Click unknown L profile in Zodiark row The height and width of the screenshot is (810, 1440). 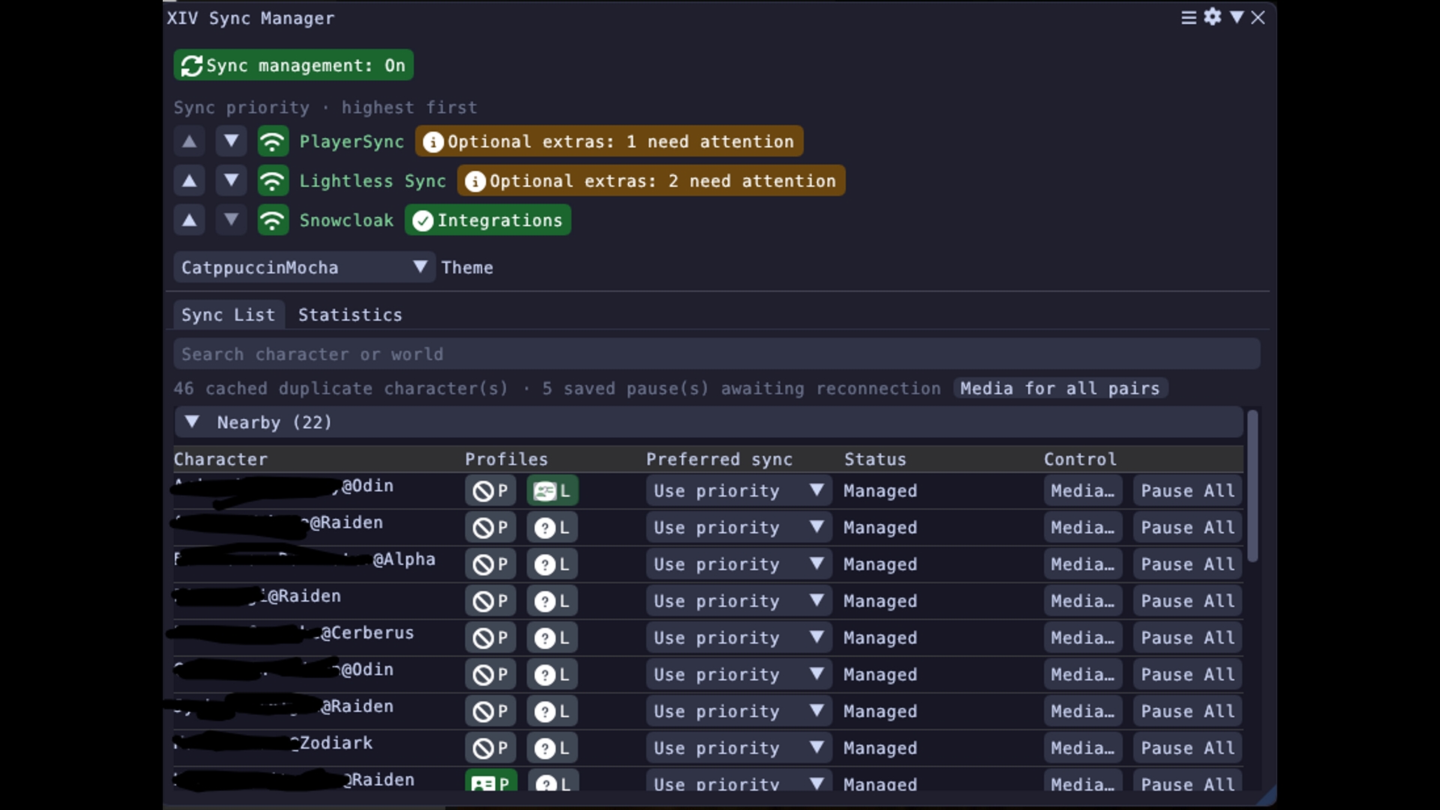552,748
